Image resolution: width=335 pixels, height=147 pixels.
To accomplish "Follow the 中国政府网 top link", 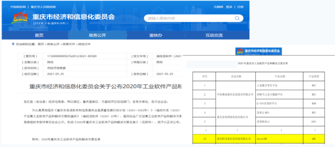I will pyautogui.click(x=18, y=7).
